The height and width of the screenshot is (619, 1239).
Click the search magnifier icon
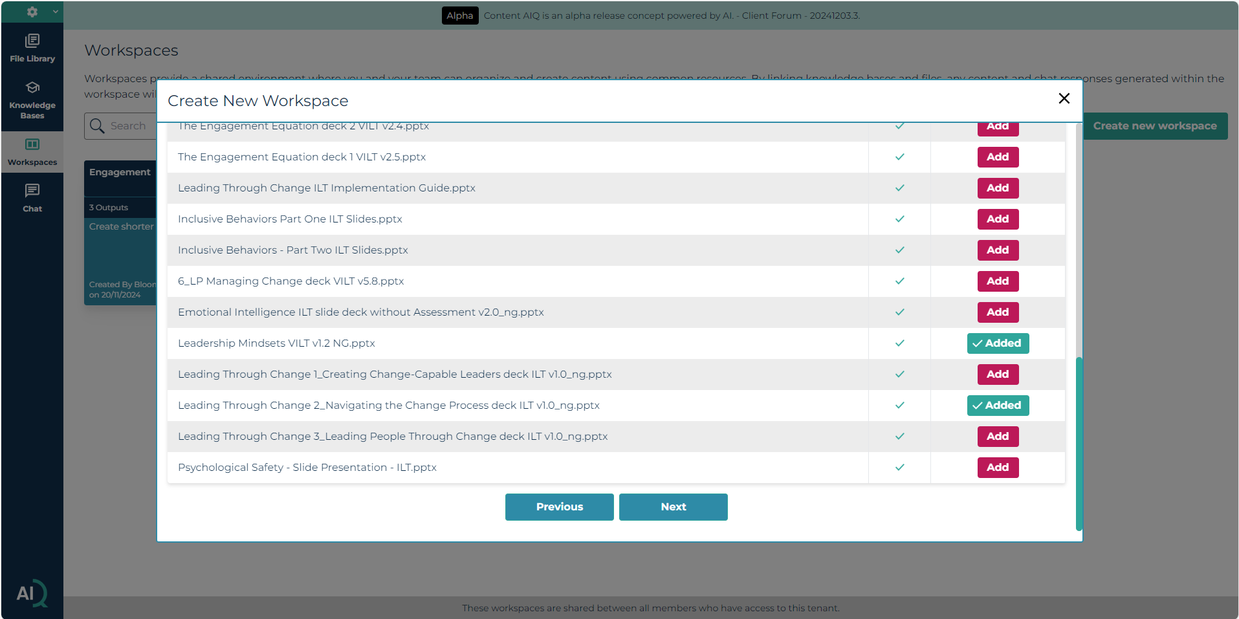pyautogui.click(x=98, y=125)
